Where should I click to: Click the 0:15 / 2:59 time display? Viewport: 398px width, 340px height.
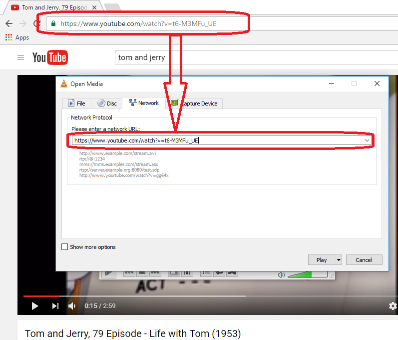coord(100,305)
